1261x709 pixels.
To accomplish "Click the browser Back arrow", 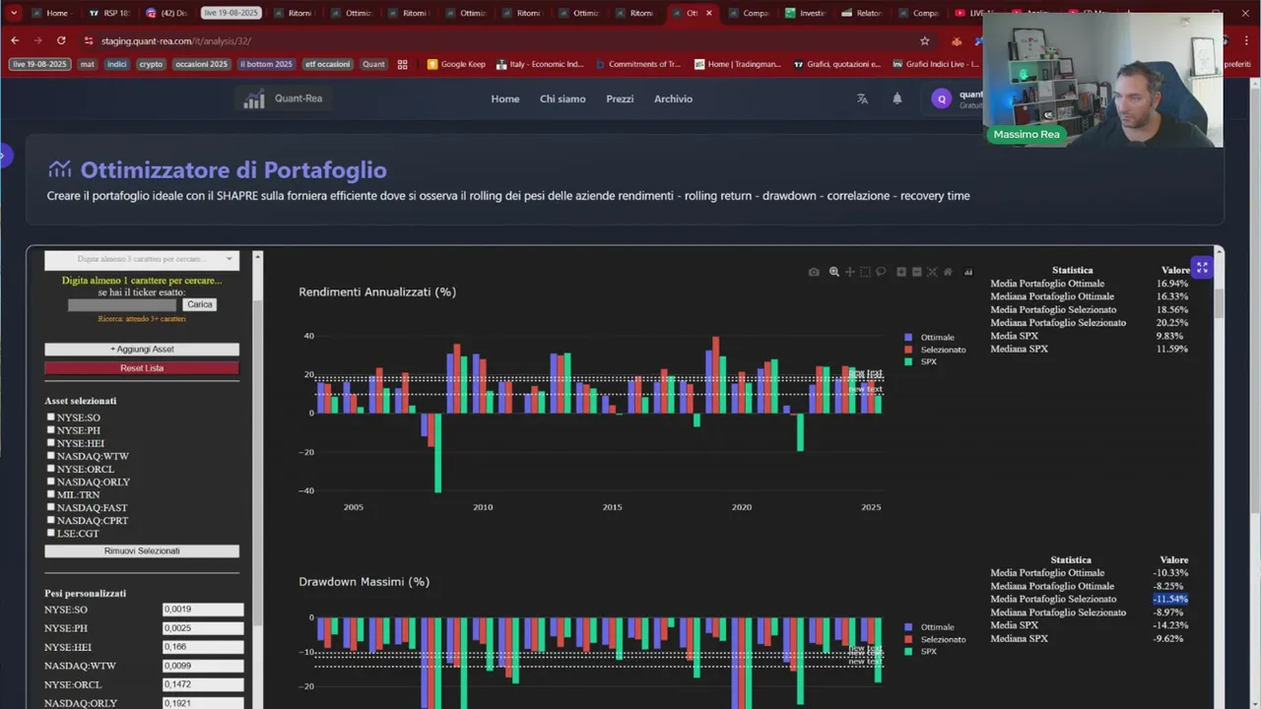I will point(15,40).
